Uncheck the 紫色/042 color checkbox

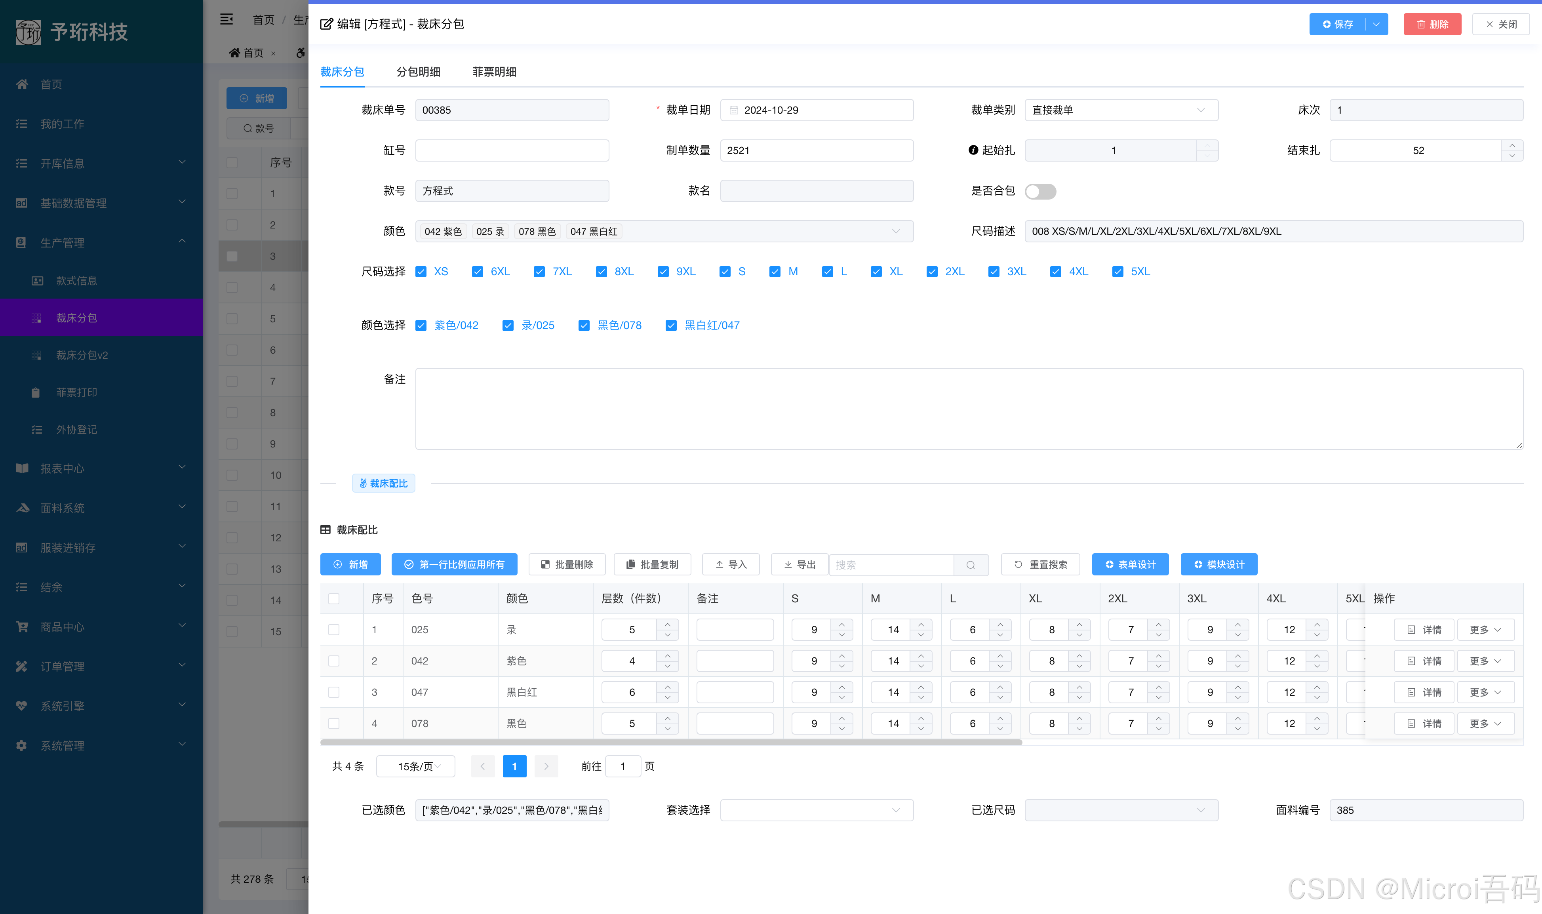point(421,325)
